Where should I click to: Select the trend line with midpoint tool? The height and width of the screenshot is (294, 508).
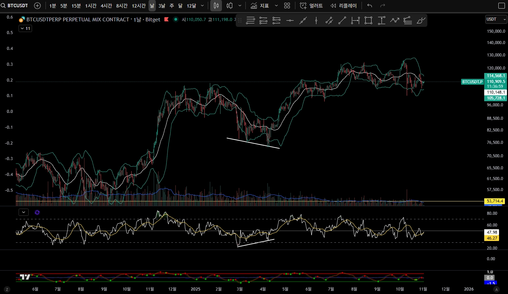[303, 21]
